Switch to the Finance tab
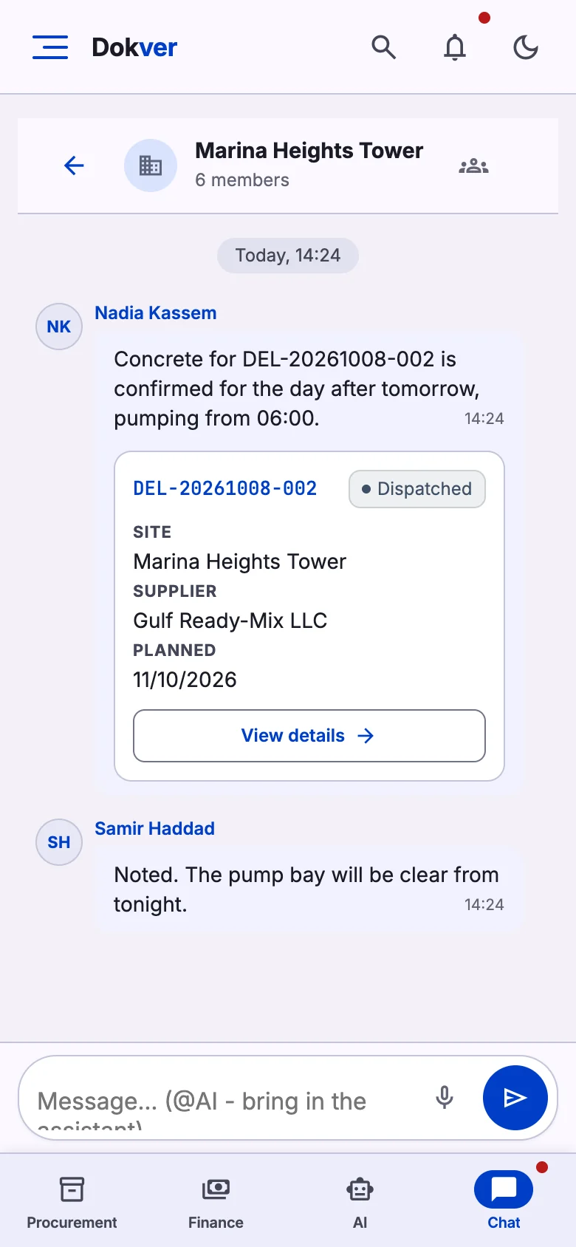The height and width of the screenshot is (1247, 576). pos(216,1202)
